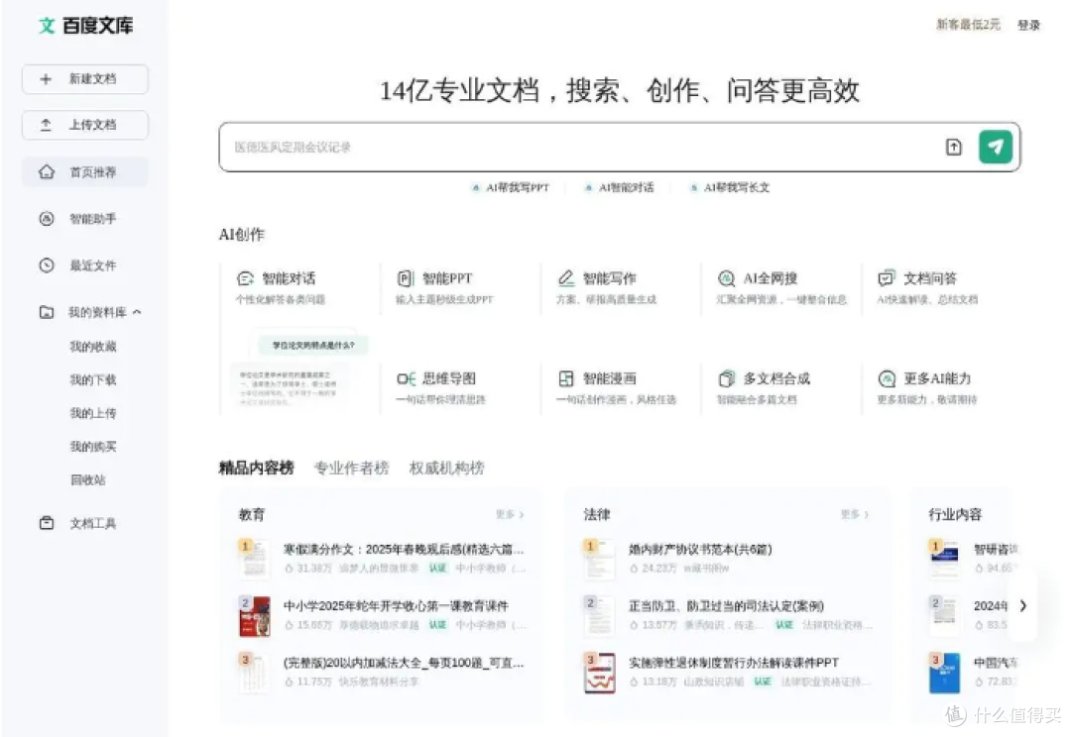
Task: Click the home icon beside 首页推荐
Action: (47, 172)
